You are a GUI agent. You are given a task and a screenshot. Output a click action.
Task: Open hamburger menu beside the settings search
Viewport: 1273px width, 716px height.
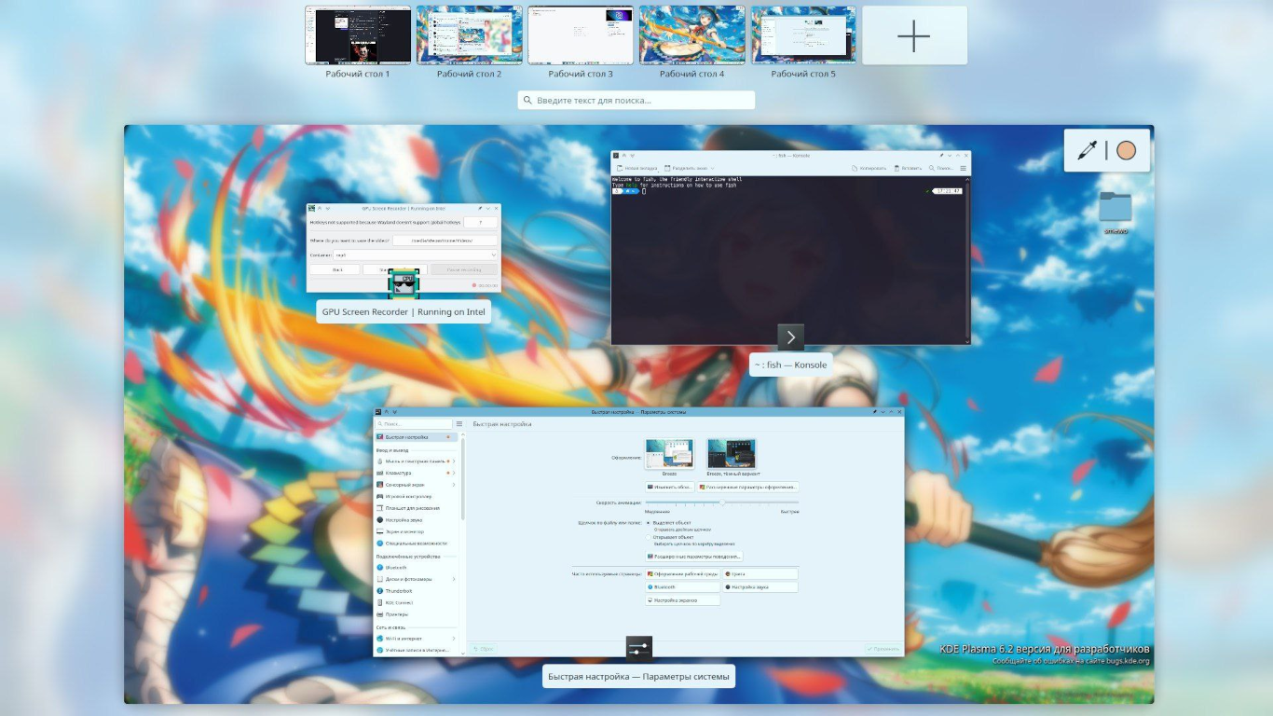[459, 424]
